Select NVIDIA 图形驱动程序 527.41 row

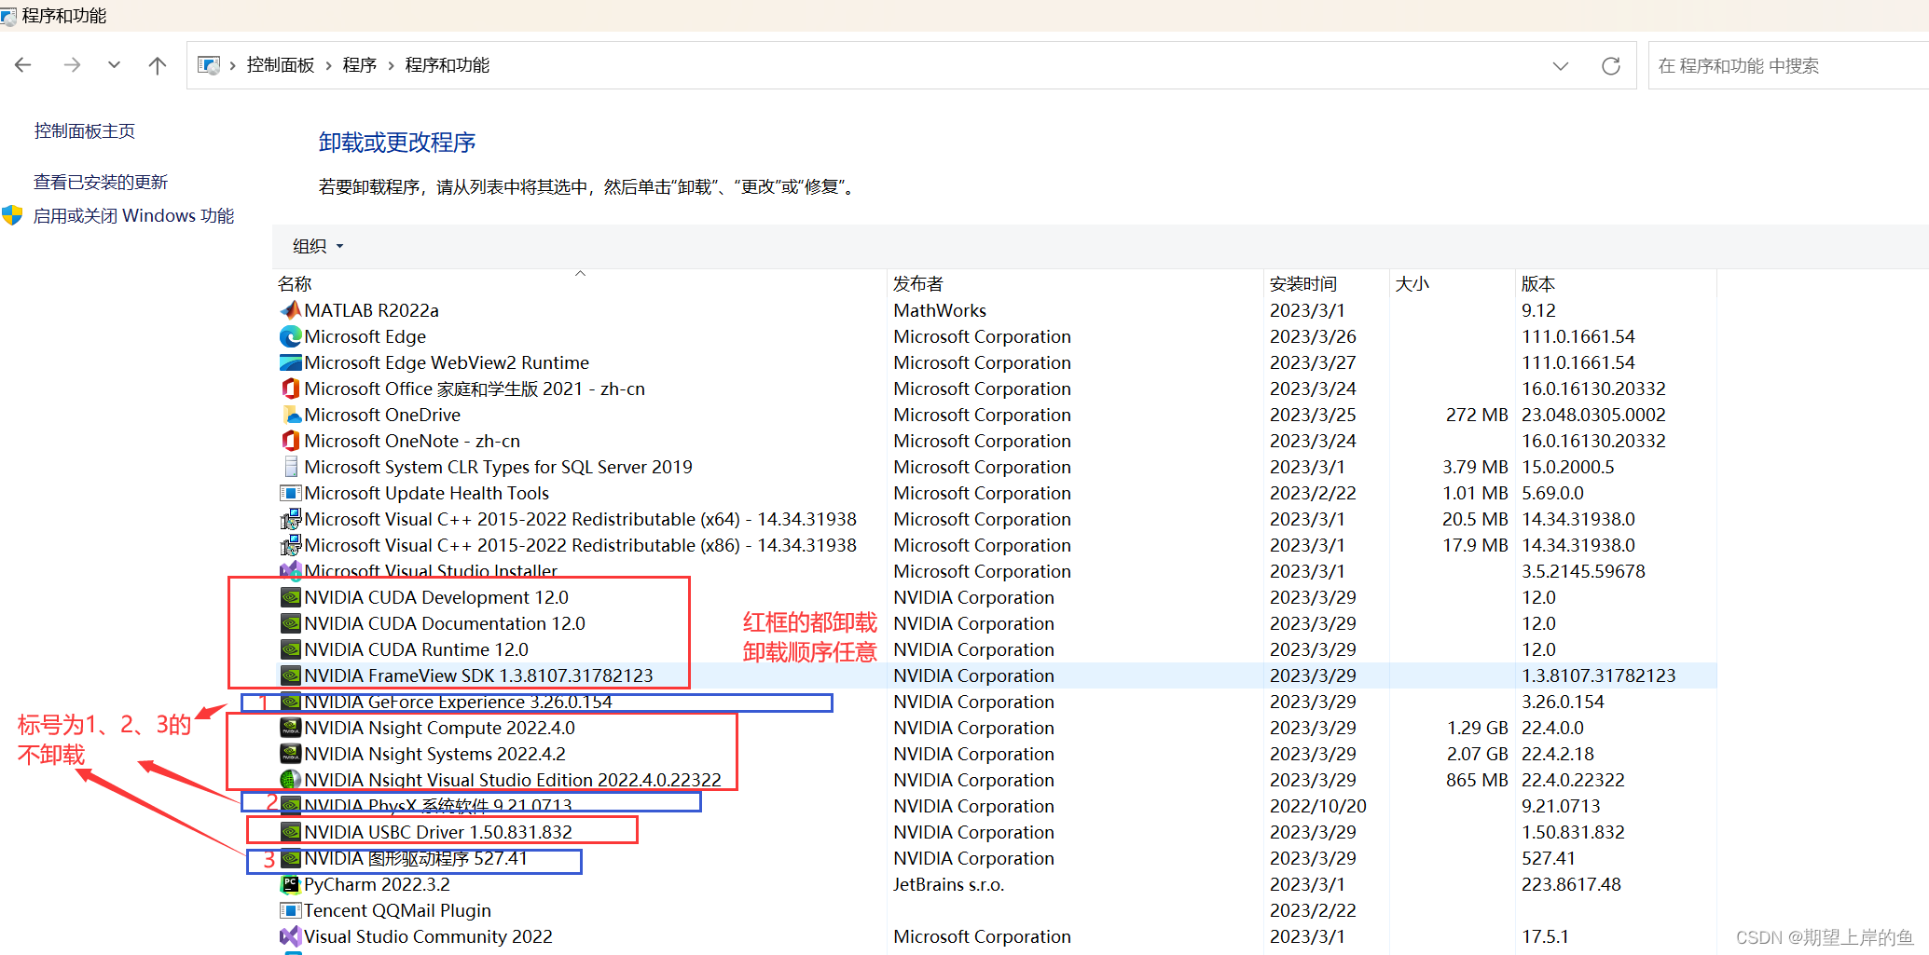tap(996, 858)
